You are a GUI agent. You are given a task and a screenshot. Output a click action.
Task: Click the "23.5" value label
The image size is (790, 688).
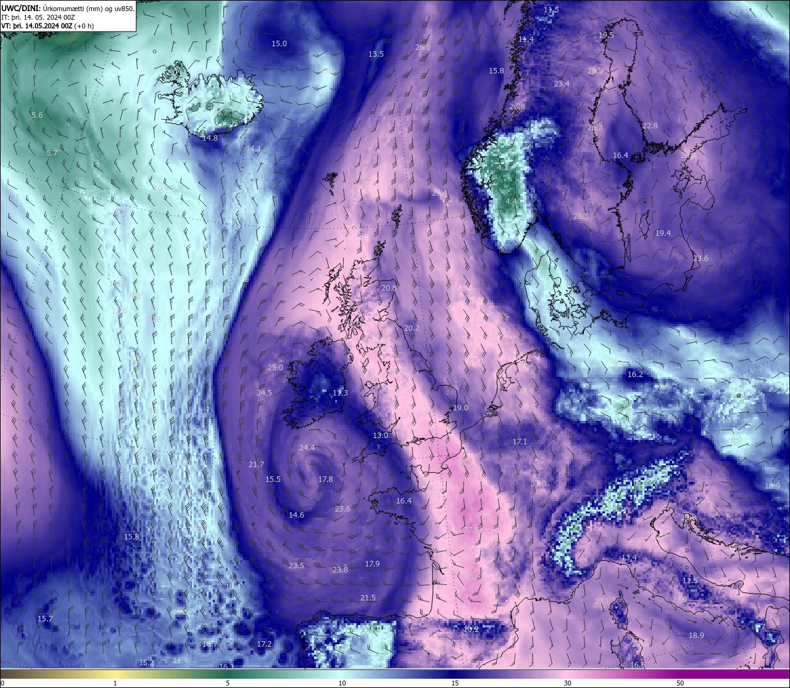[296, 566]
